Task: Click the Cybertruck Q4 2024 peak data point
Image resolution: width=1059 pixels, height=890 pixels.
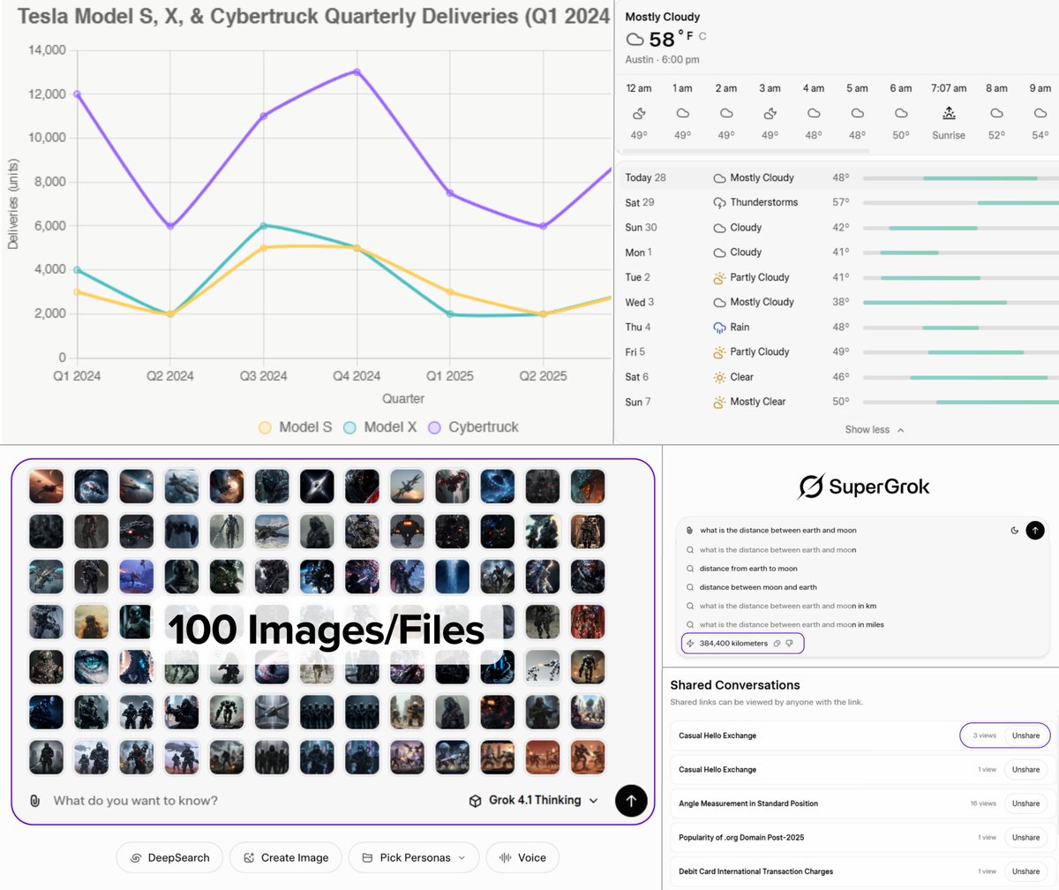Action: point(357,72)
